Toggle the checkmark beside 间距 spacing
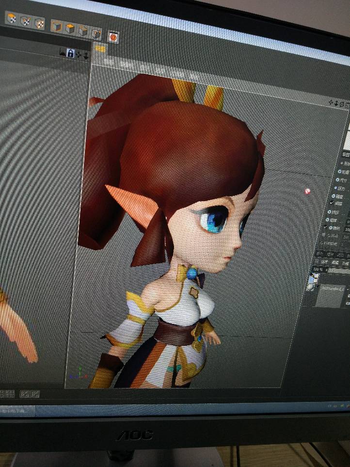The image size is (350, 467). 332,203
